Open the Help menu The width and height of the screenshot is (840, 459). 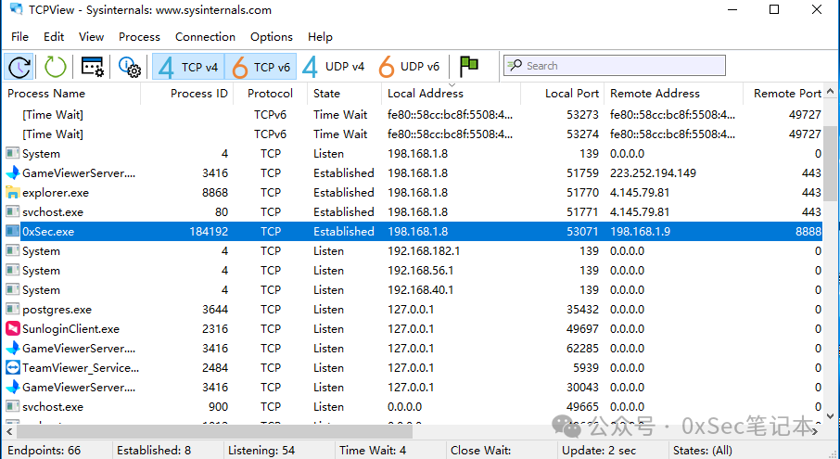tap(320, 36)
